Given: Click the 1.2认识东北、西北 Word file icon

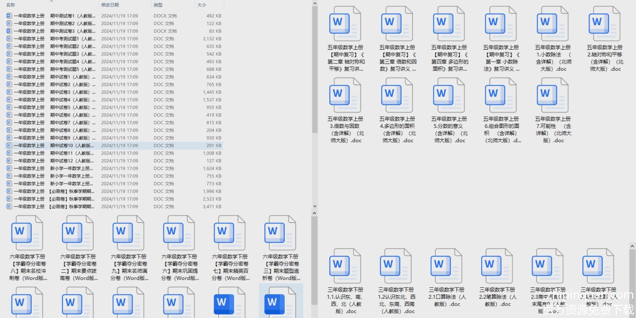Looking at the screenshot, I should click(396, 266).
